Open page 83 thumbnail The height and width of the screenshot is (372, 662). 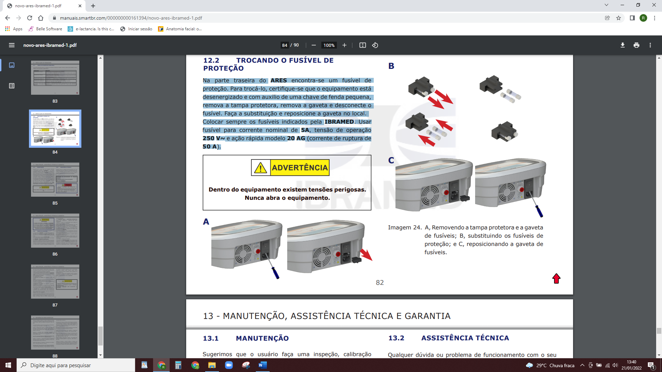55,78
